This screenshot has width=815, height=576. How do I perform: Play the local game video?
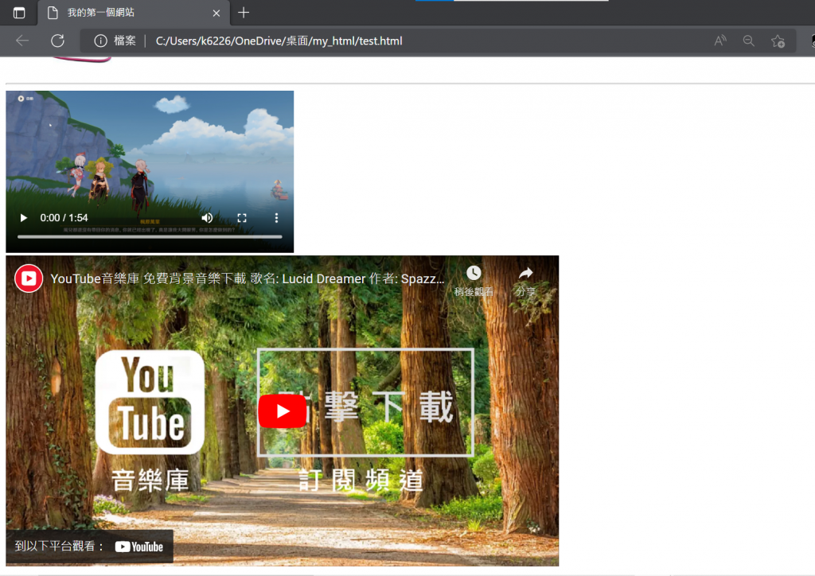[x=23, y=218]
